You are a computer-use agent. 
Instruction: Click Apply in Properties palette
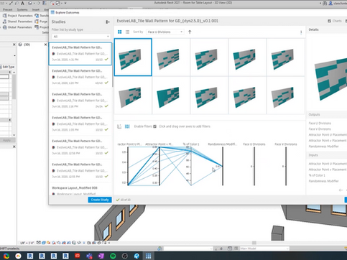pyautogui.click(x=7, y=140)
